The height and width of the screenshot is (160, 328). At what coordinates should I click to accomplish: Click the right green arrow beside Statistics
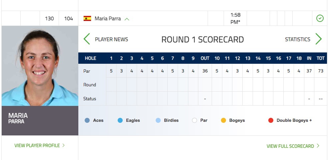point(318,39)
